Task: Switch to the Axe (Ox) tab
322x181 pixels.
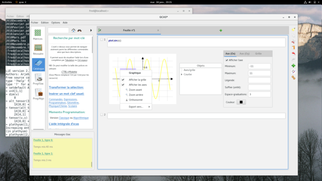Action: tap(230, 54)
